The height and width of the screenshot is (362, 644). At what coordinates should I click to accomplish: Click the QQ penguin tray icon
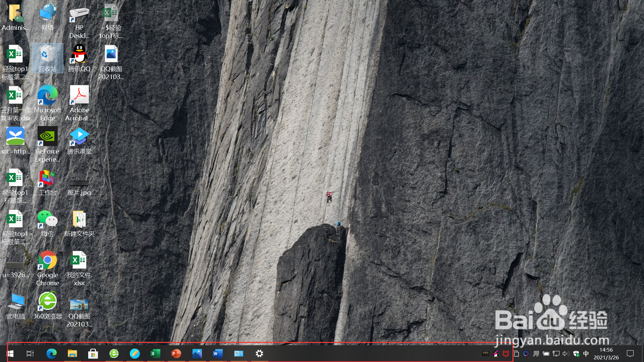click(x=496, y=354)
